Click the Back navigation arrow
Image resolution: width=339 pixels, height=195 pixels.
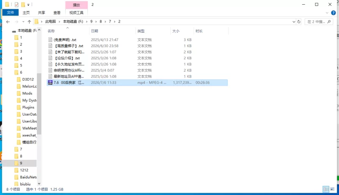8,22
